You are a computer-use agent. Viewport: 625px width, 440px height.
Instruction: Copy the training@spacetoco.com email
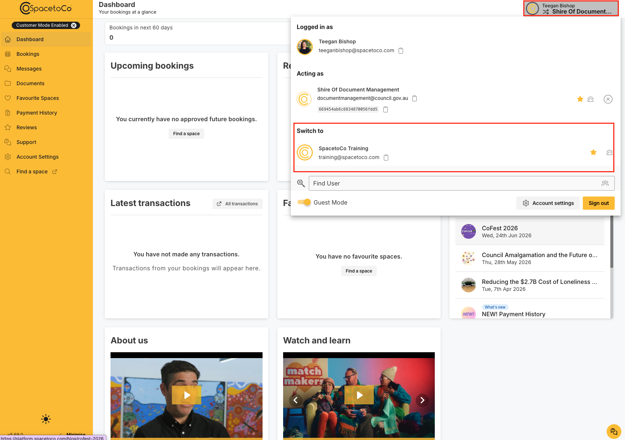[x=386, y=158]
